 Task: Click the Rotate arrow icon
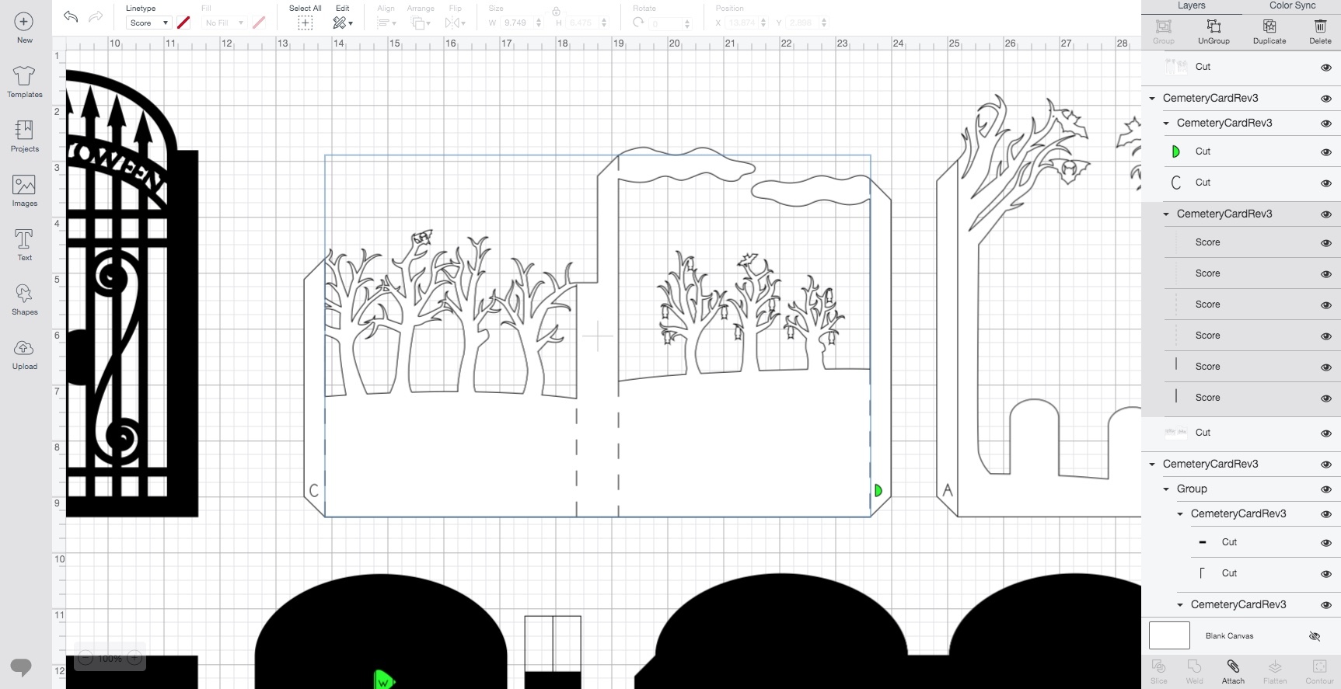tap(638, 23)
